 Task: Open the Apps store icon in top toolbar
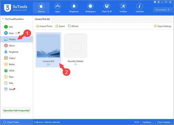click(57, 8)
